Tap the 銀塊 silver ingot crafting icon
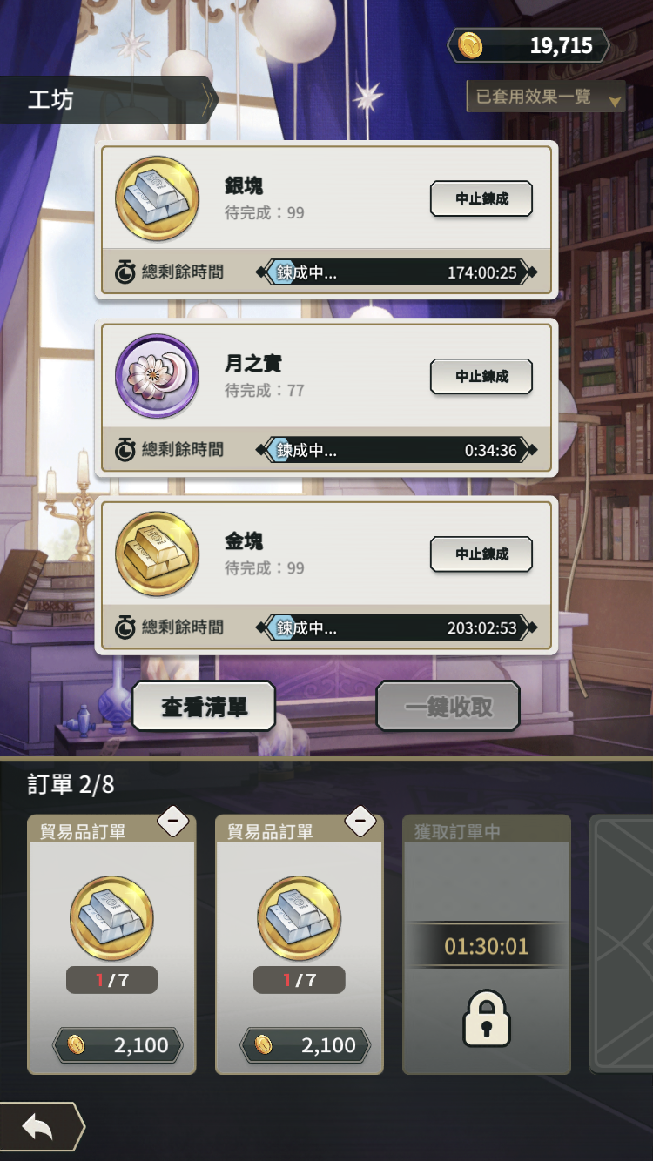The width and height of the screenshot is (653, 1161). click(158, 198)
